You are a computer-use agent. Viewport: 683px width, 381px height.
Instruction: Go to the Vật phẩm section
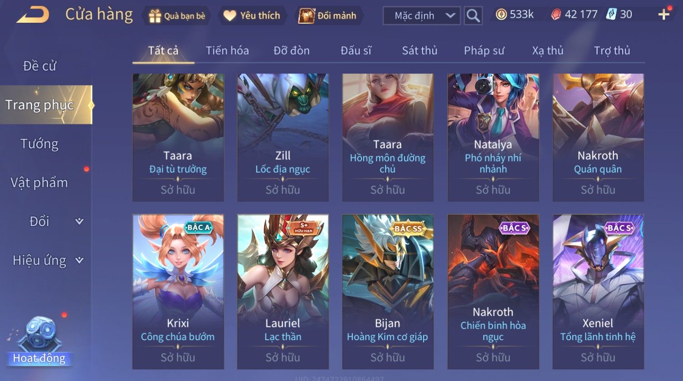click(x=39, y=183)
